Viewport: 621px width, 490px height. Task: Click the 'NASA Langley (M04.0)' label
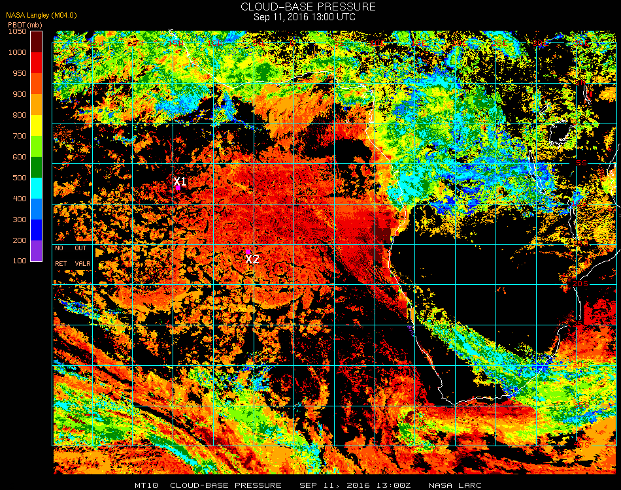pyautogui.click(x=41, y=16)
